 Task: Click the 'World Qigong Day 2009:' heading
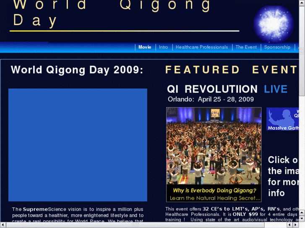click(x=77, y=70)
